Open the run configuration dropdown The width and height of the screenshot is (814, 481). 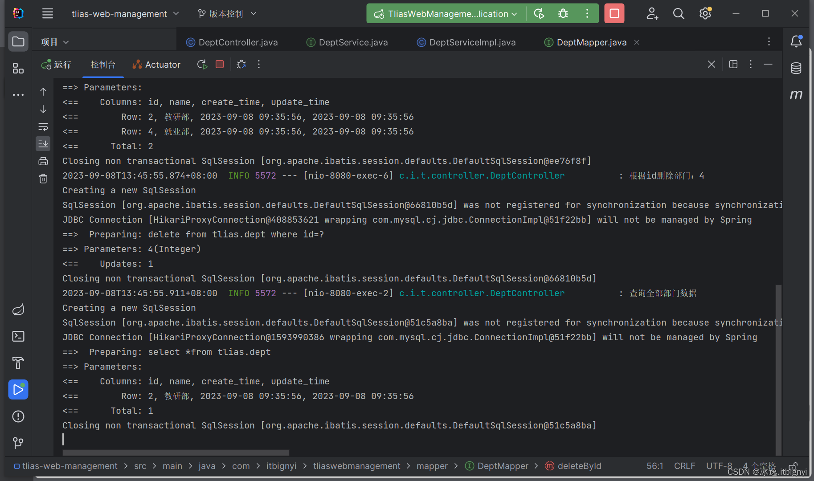(446, 14)
